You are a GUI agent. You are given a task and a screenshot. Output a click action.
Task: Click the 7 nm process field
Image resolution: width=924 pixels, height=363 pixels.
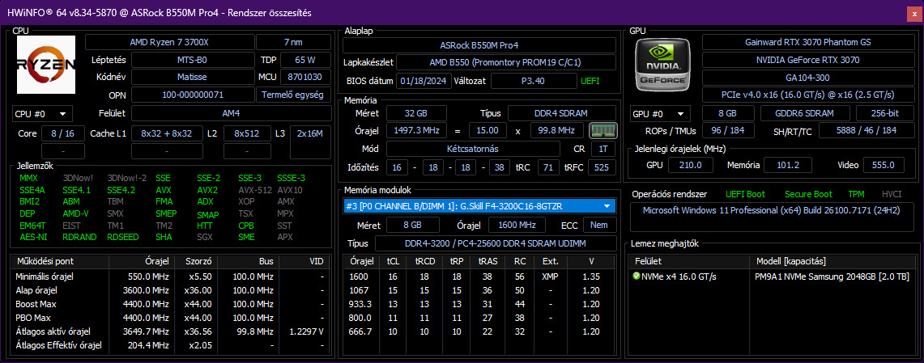(x=293, y=42)
